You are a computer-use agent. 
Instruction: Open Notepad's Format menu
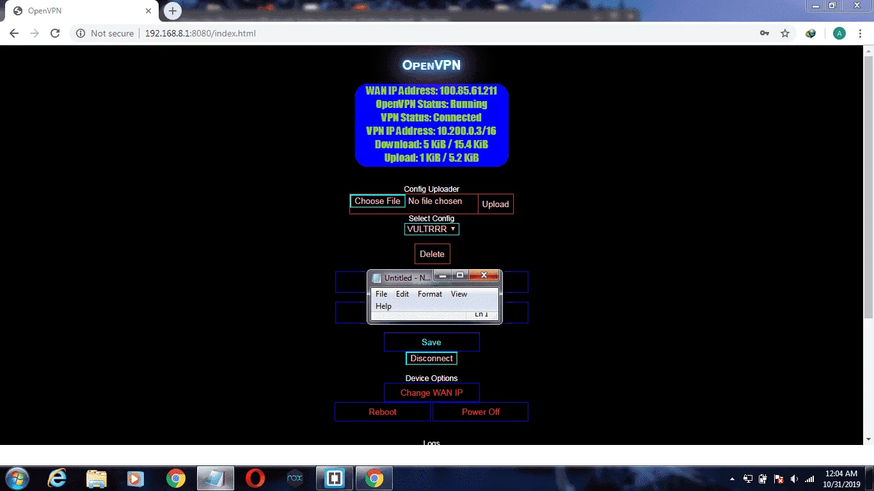click(x=430, y=294)
